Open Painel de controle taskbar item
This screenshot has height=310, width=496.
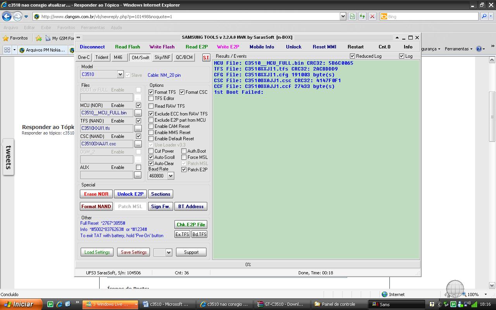[338, 304]
